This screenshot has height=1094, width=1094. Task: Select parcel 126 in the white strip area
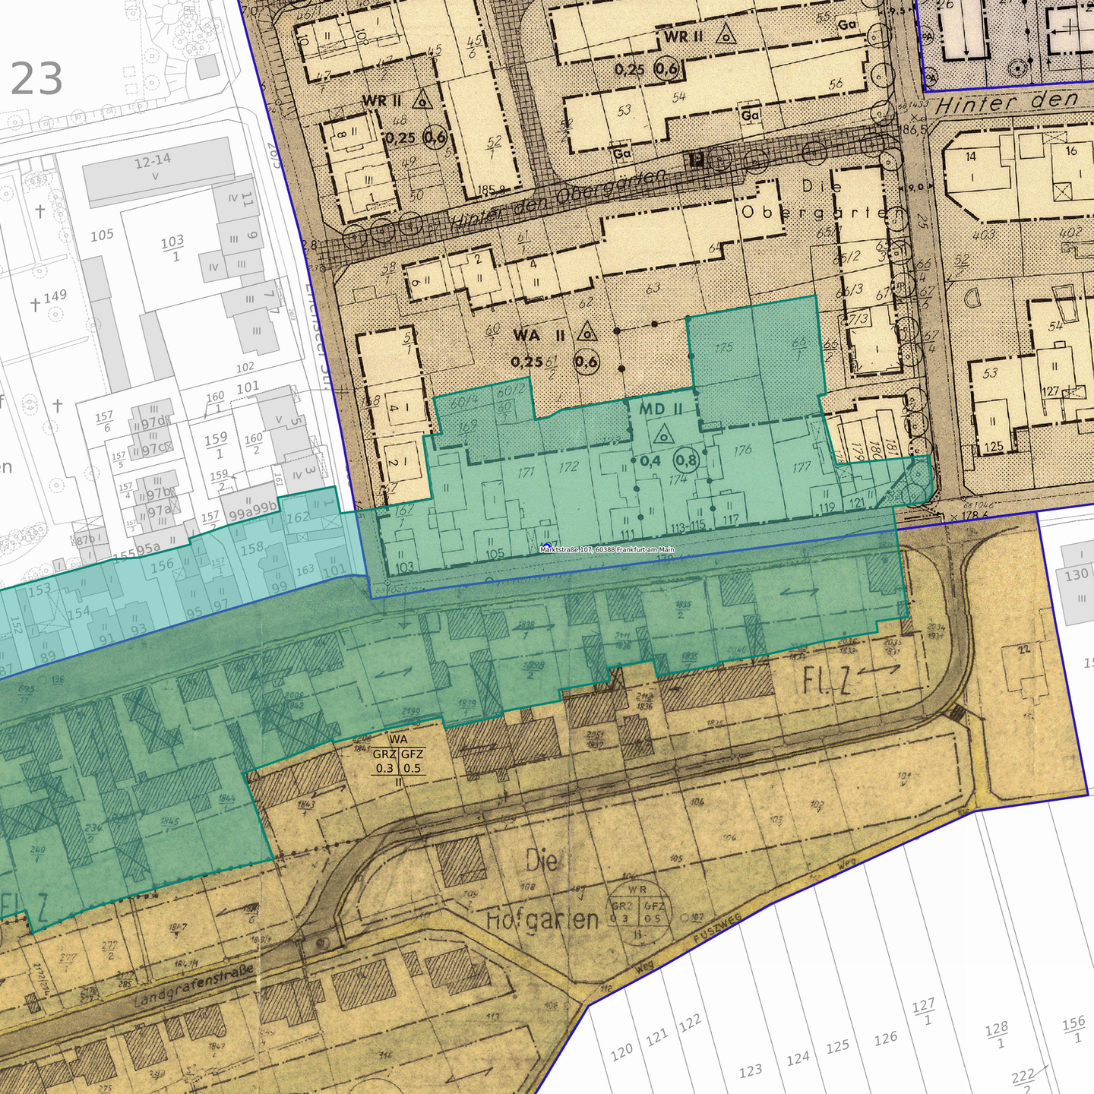[885, 1039]
